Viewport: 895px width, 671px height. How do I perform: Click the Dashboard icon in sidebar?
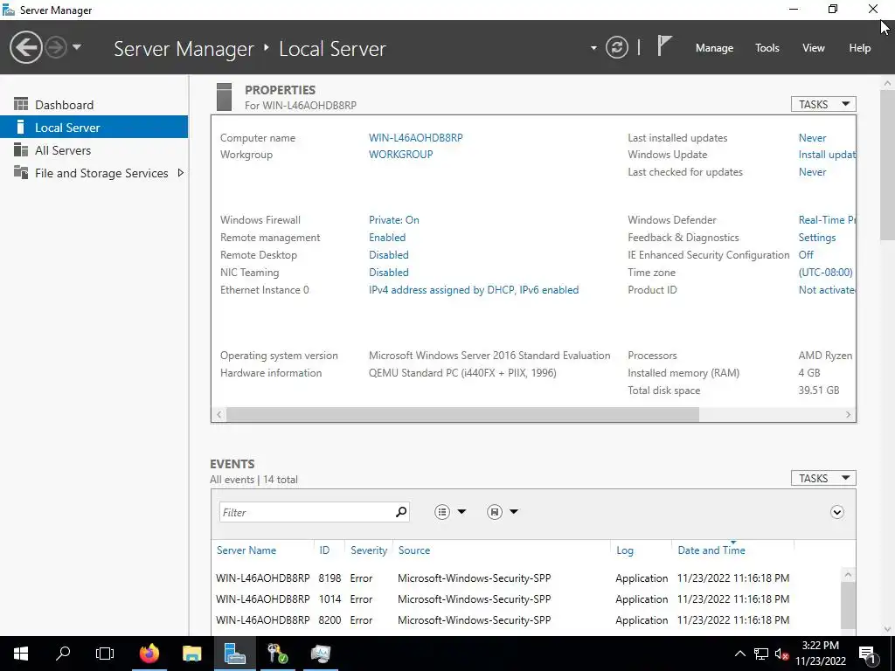21,104
